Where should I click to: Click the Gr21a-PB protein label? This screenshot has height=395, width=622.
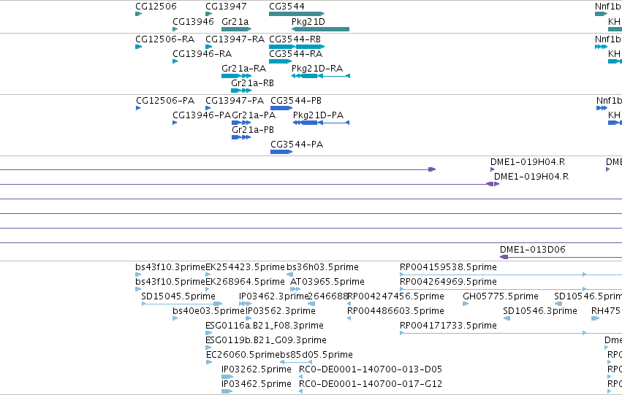click(x=253, y=130)
